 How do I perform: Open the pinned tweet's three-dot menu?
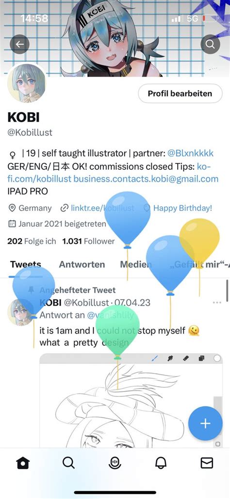click(217, 303)
